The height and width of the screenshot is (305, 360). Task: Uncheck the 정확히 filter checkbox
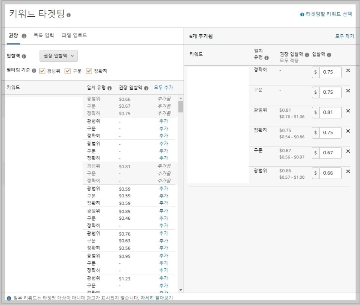(x=88, y=71)
